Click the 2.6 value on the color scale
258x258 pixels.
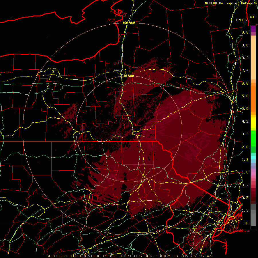pos(245,147)
